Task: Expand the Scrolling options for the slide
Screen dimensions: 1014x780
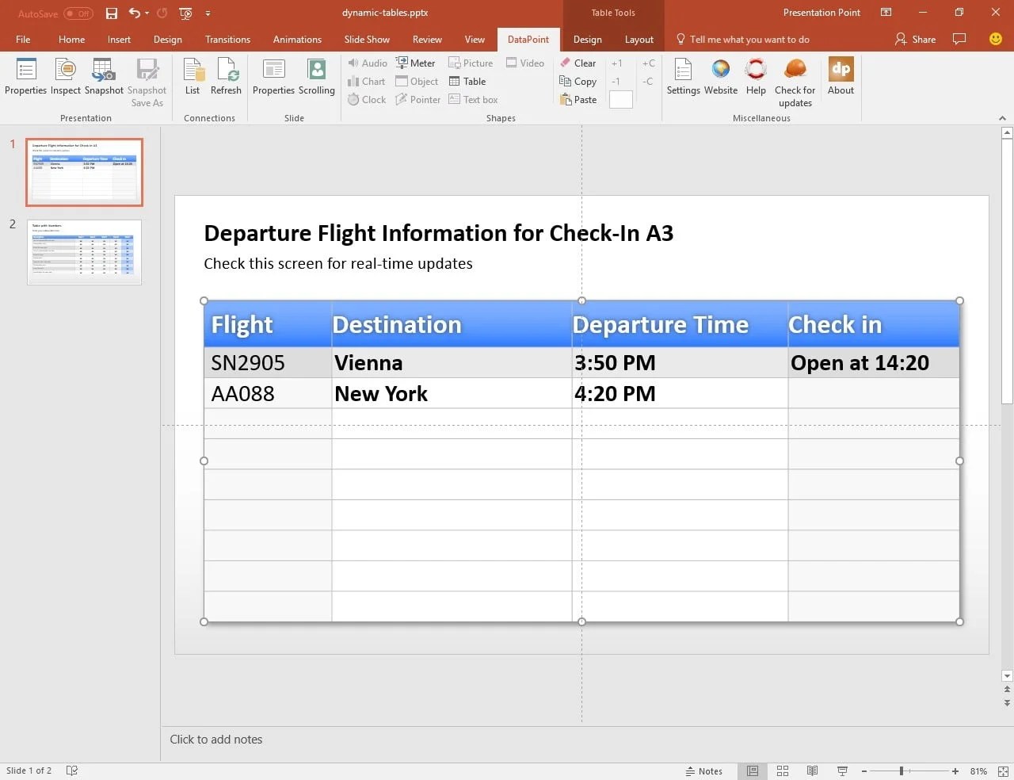Action: [x=316, y=78]
